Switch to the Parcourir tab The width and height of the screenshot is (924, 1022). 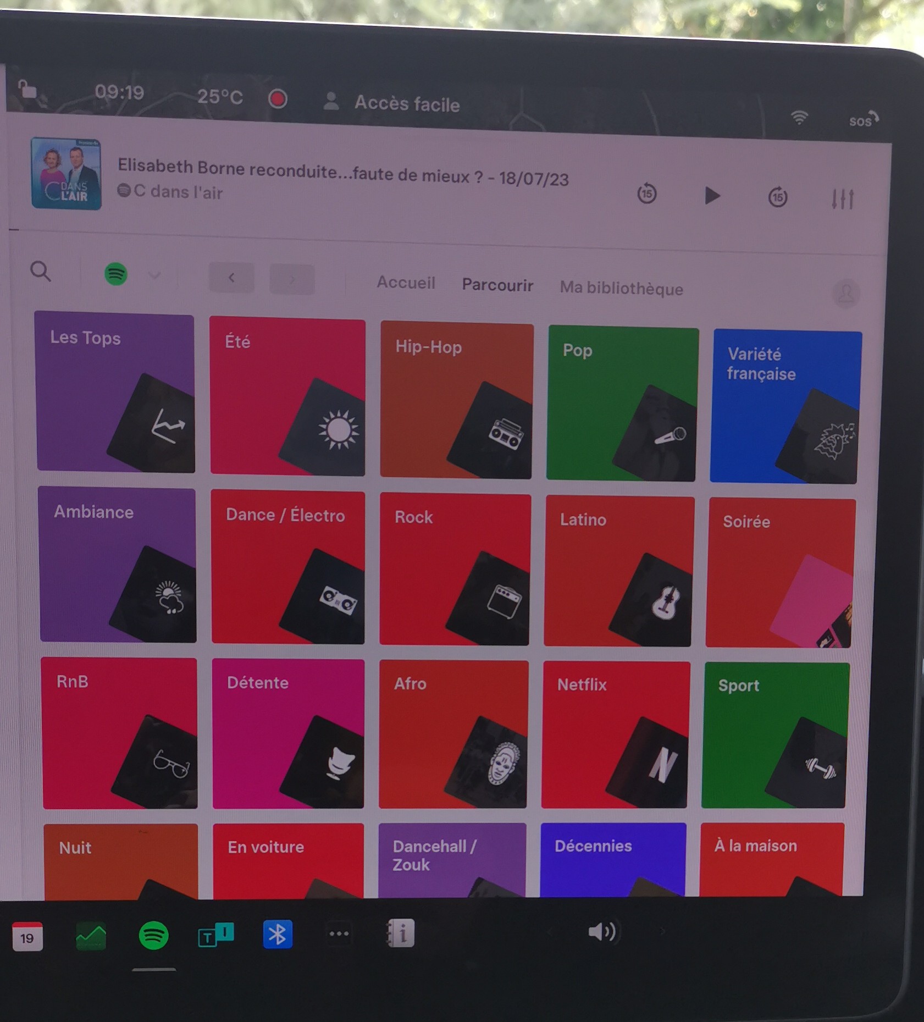click(497, 285)
